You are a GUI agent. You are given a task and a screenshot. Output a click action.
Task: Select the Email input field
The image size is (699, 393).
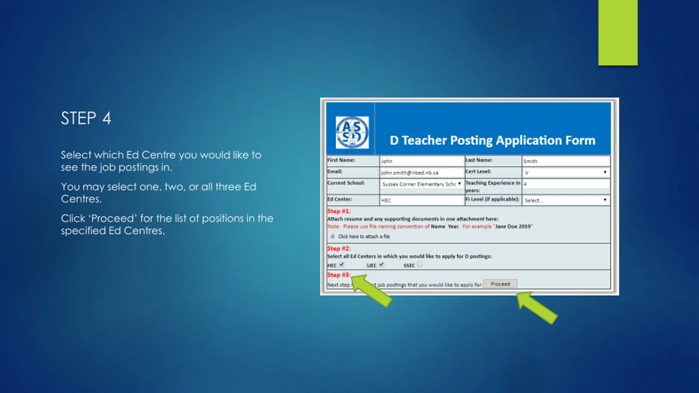(x=422, y=173)
